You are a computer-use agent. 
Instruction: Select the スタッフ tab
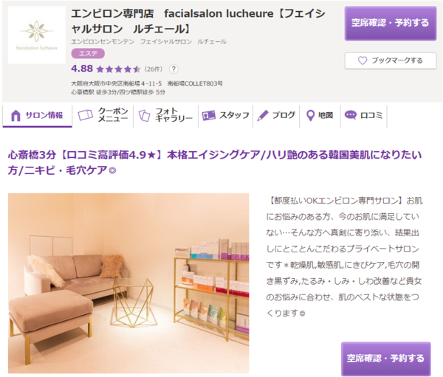[225, 116]
